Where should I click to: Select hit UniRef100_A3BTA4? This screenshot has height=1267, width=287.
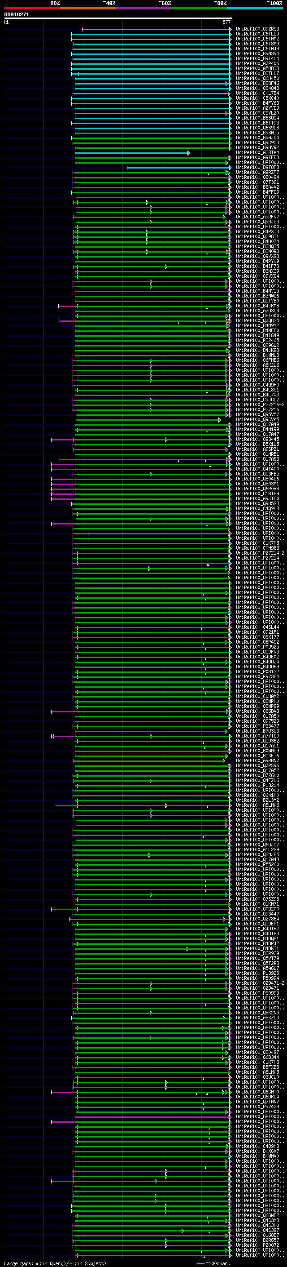(257, 152)
